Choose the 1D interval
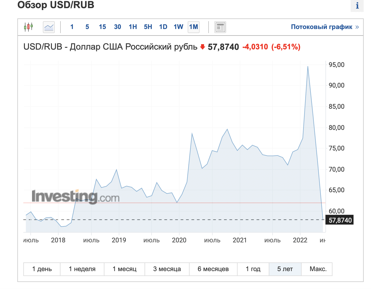This screenshot has height=289, width=371. pyautogui.click(x=163, y=27)
